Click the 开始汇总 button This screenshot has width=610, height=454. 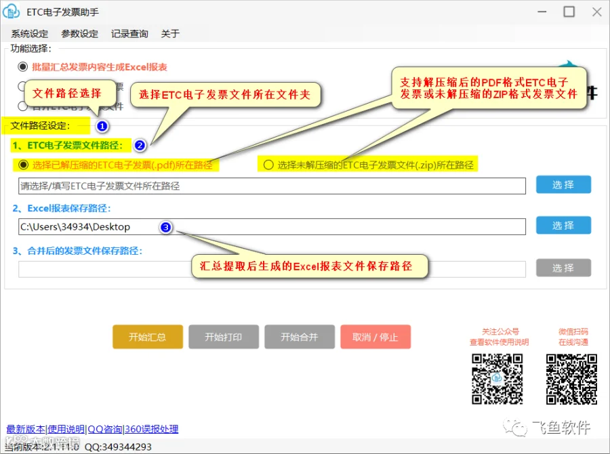(148, 337)
